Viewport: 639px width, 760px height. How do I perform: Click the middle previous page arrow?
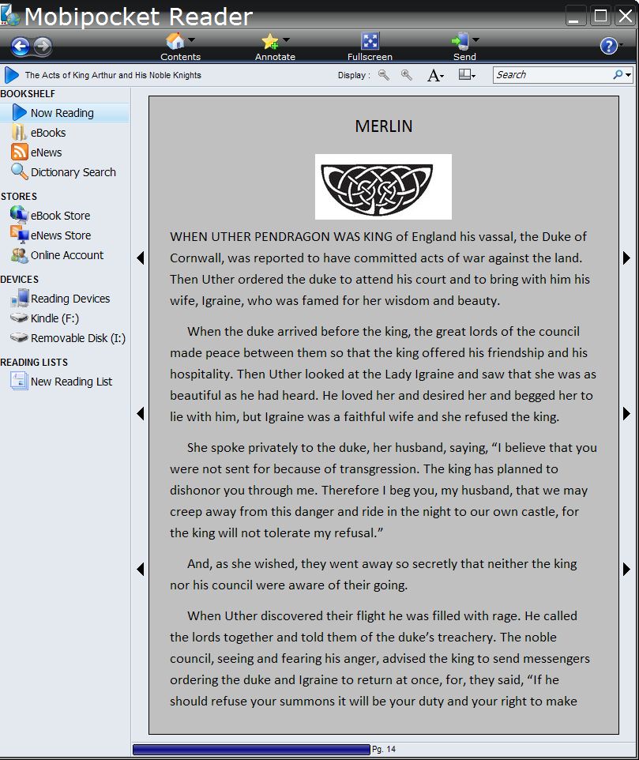tap(141, 413)
